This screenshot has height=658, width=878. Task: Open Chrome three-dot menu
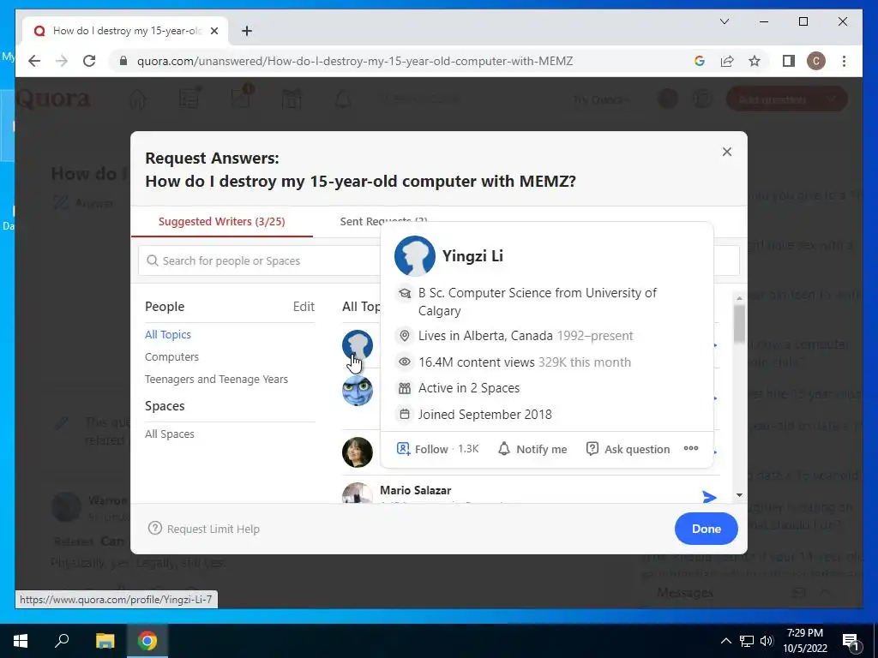click(844, 61)
